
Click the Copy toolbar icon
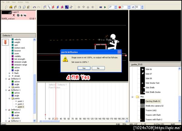(24, 7)
